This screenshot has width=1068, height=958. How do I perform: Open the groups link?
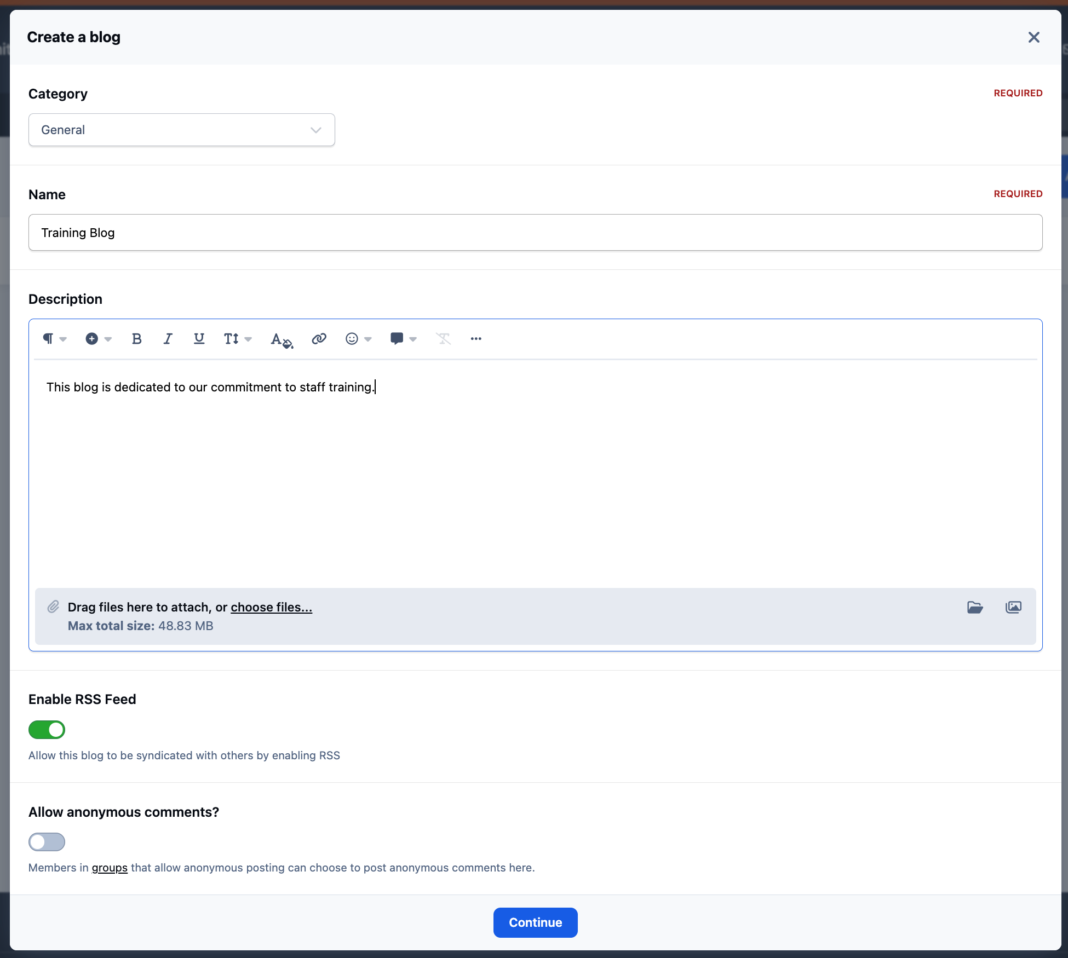[x=110, y=868]
